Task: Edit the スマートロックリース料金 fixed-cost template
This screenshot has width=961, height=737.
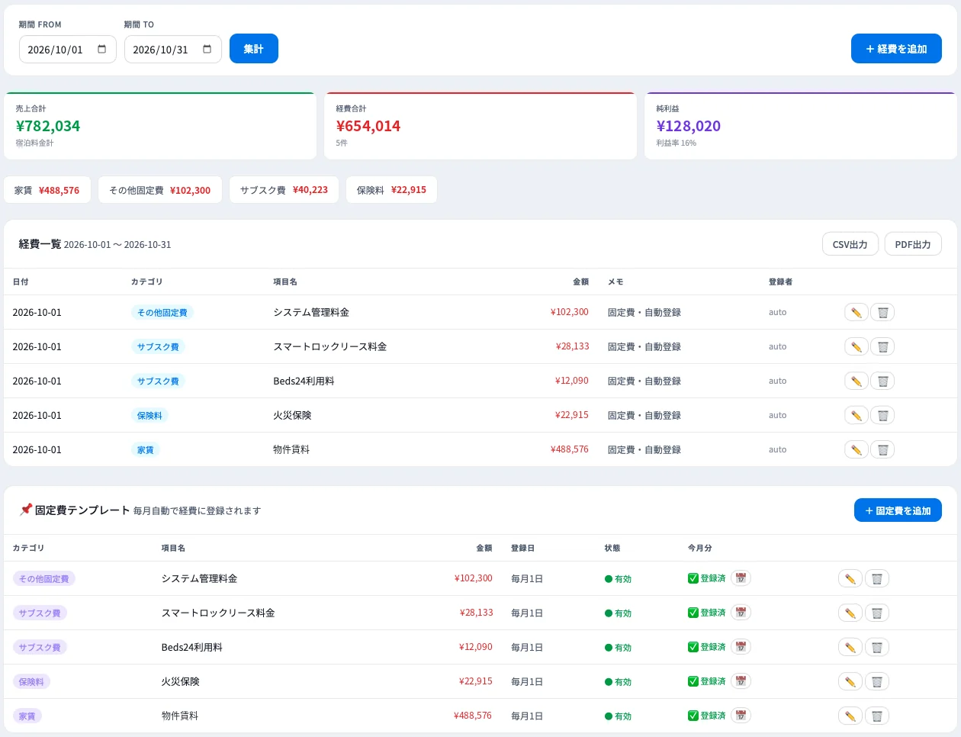Action: pyautogui.click(x=850, y=613)
